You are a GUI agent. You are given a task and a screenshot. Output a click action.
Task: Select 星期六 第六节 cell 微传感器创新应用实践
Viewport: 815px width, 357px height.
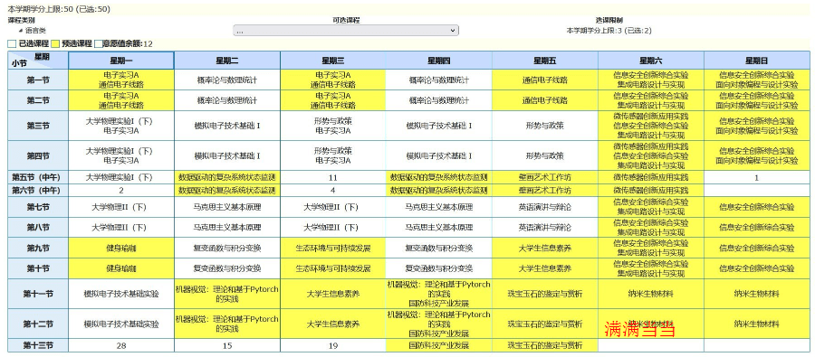(651, 191)
